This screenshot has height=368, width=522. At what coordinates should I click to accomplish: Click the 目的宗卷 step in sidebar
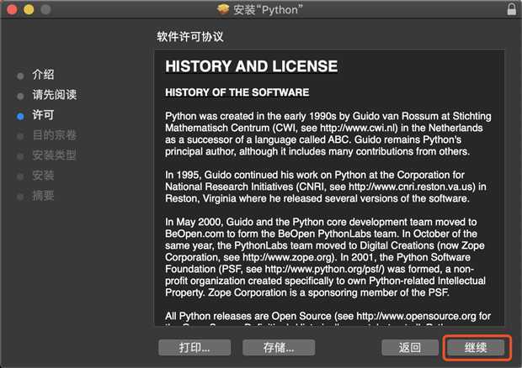click(x=54, y=135)
